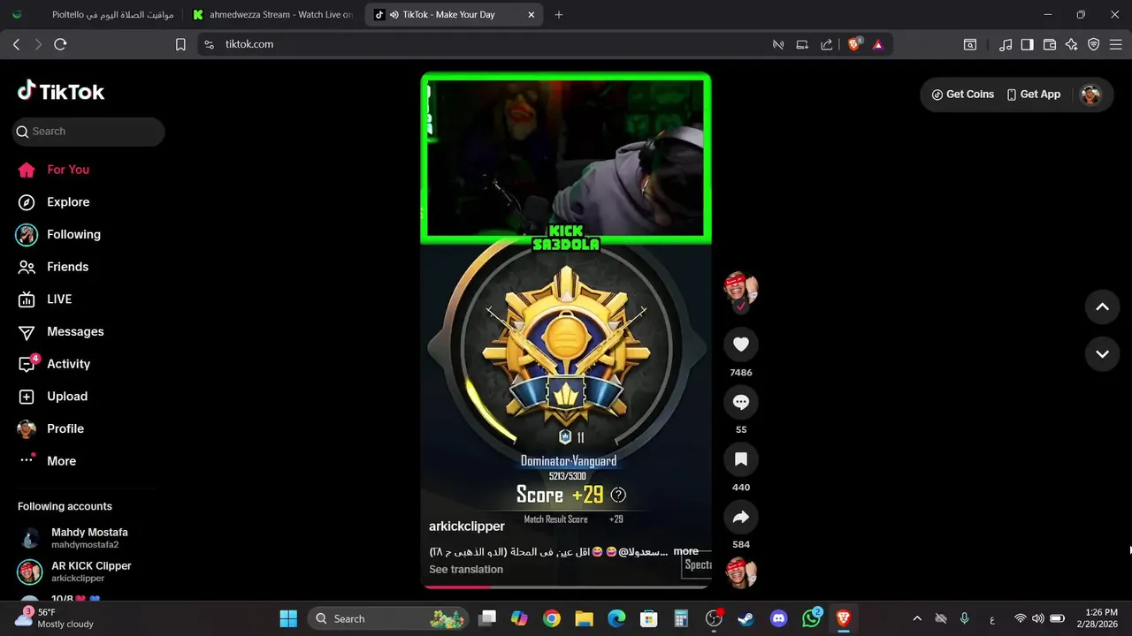Open the creator avatar above the like button
The width and height of the screenshot is (1132, 636).
coord(741,289)
